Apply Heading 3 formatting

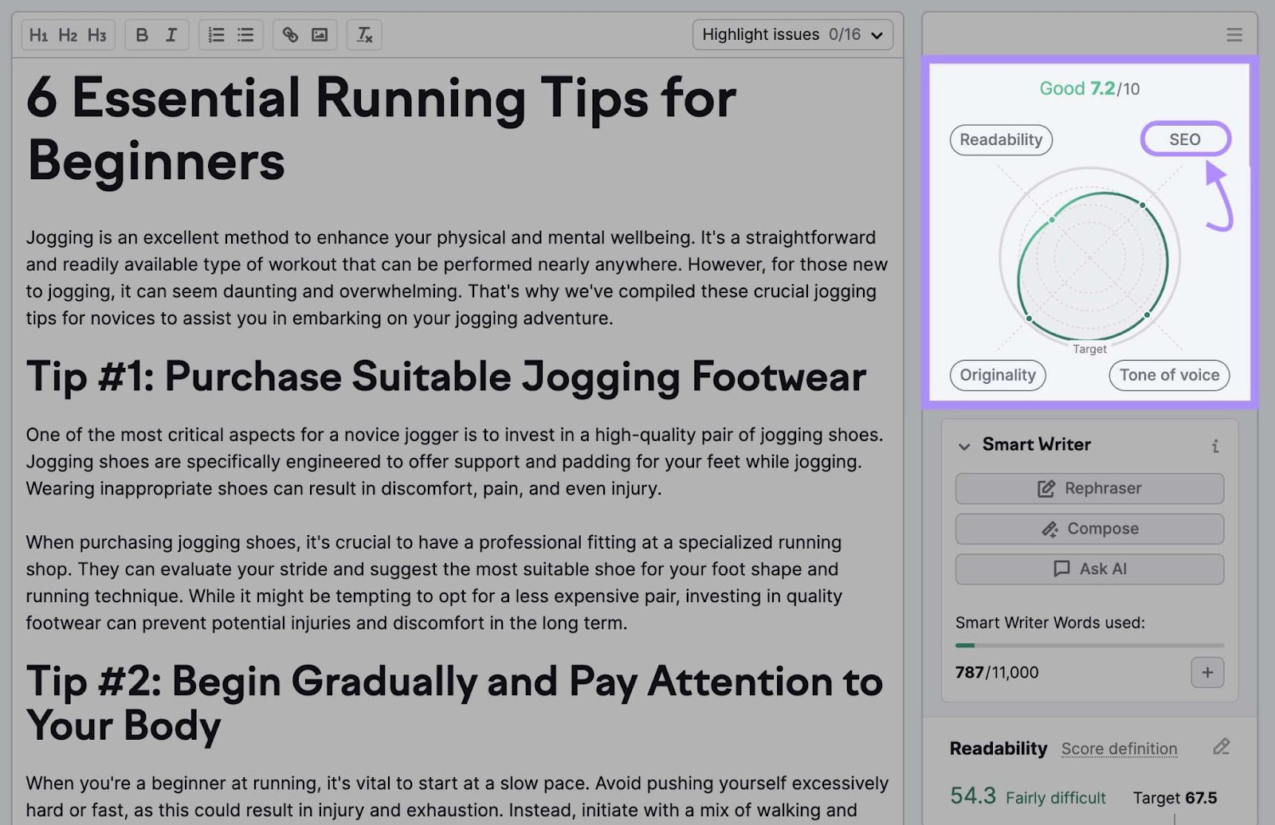97,35
